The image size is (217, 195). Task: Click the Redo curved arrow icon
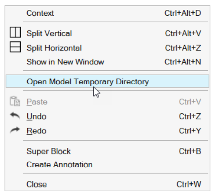click(15, 130)
